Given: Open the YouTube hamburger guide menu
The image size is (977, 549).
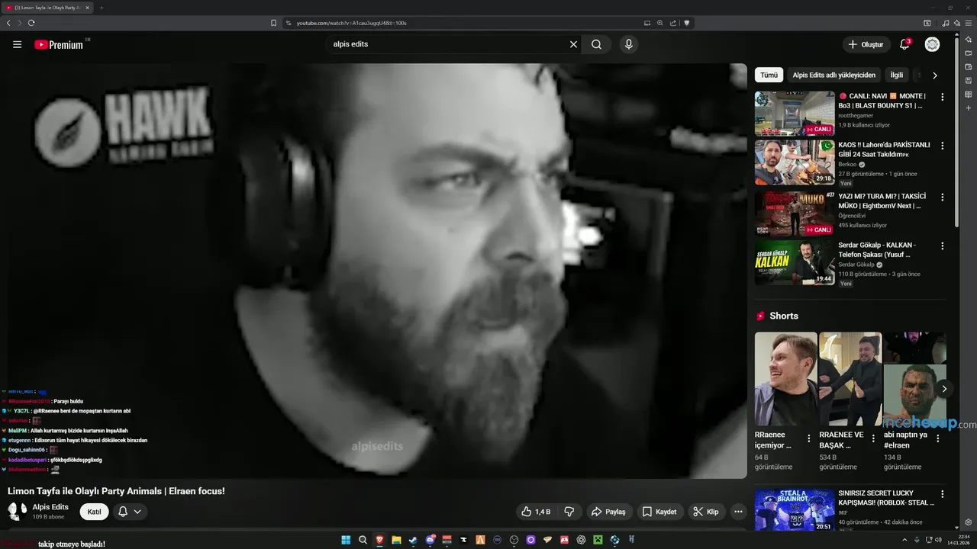Looking at the screenshot, I should [x=17, y=44].
